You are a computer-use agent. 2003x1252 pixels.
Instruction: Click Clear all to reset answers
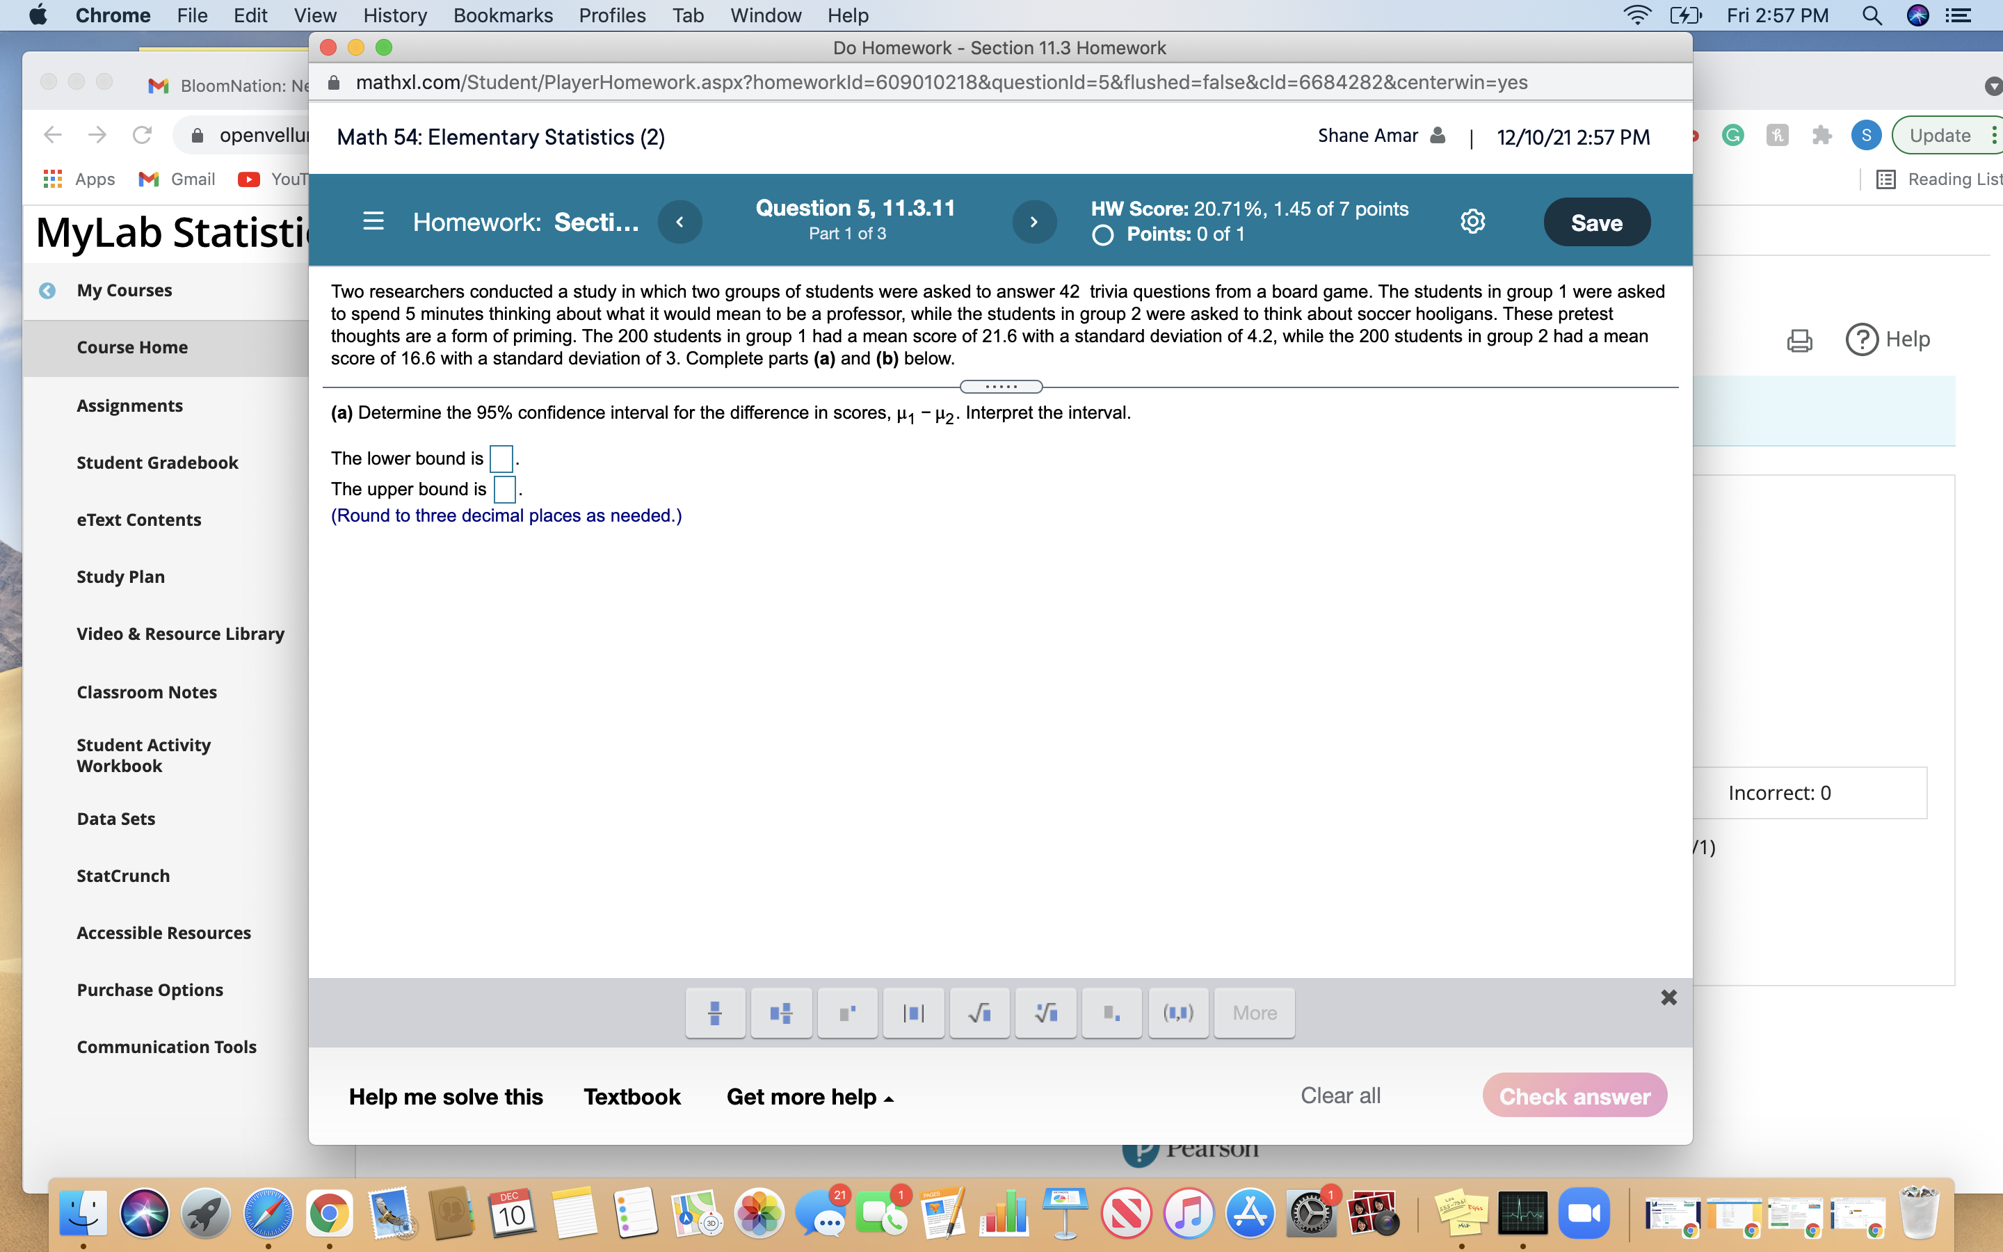coord(1340,1095)
